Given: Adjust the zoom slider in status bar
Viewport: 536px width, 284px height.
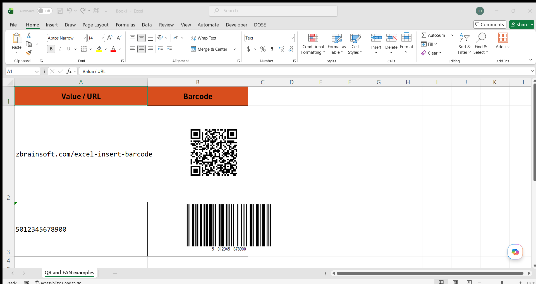Looking at the screenshot, I should 502,282.
